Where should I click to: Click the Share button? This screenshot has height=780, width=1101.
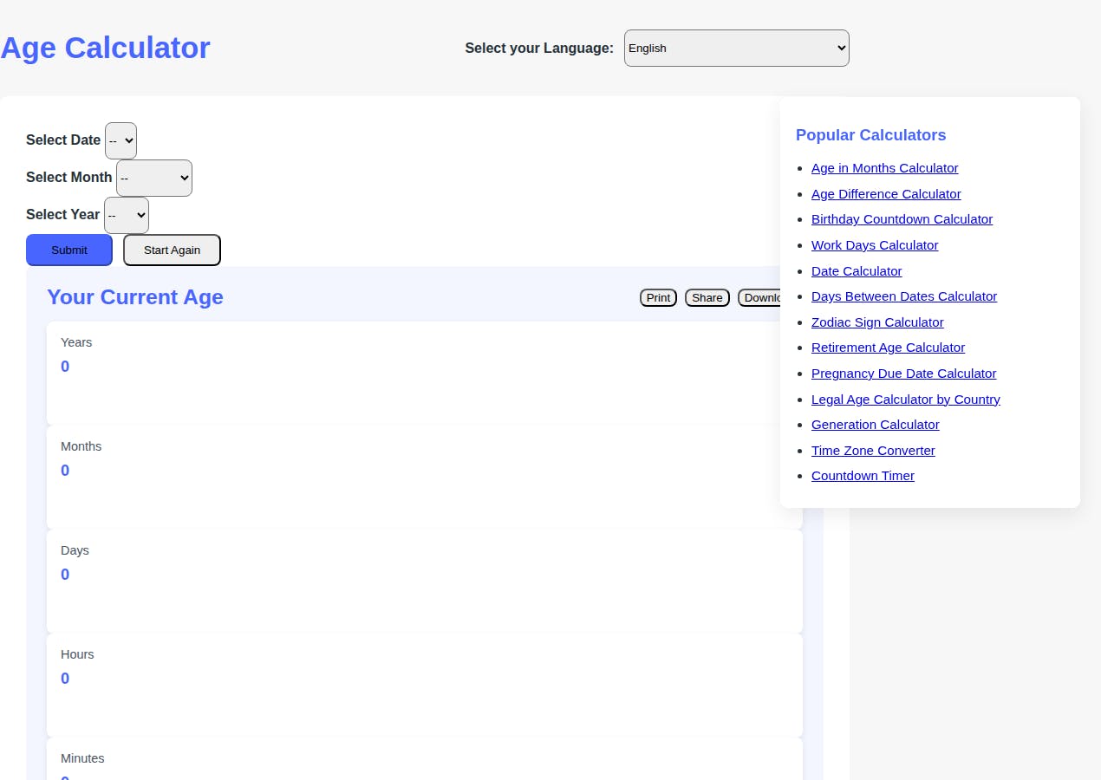tap(707, 297)
